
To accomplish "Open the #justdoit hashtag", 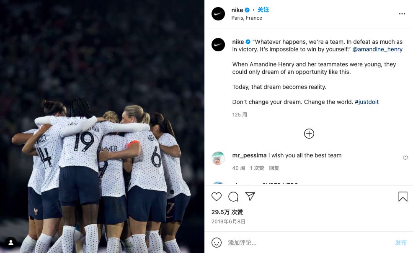I will pos(367,102).
